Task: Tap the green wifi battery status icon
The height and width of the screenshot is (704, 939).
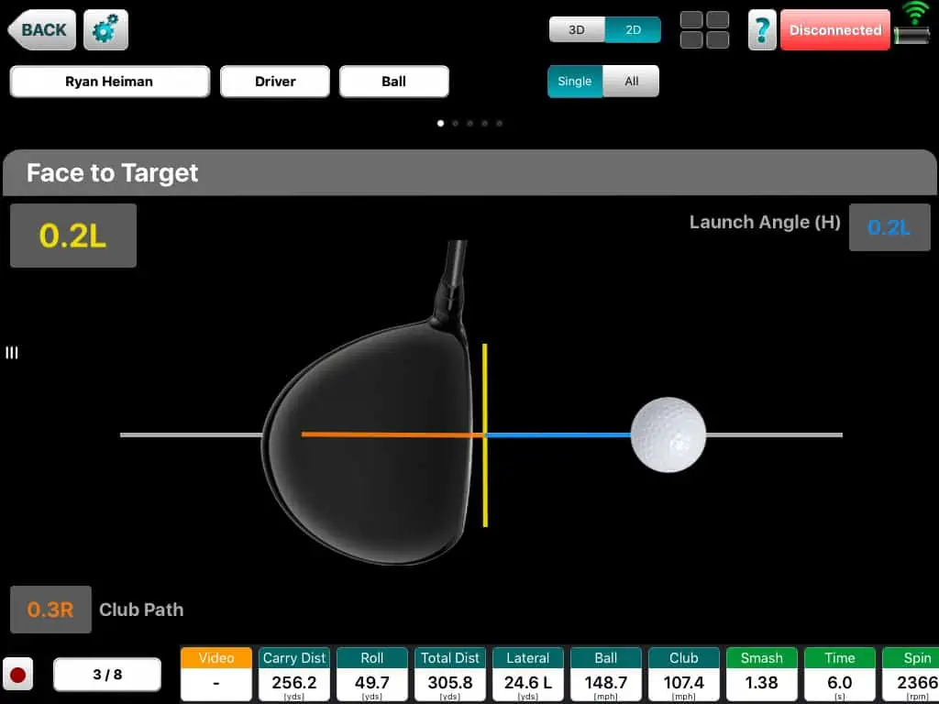Action: pyautogui.click(x=914, y=26)
